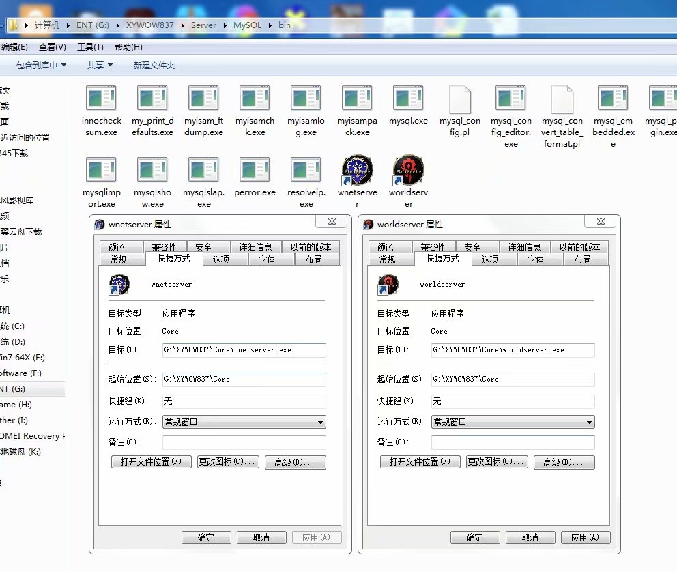
Task: Click 确定 in wnetserver properties
Action: [206, 537]
